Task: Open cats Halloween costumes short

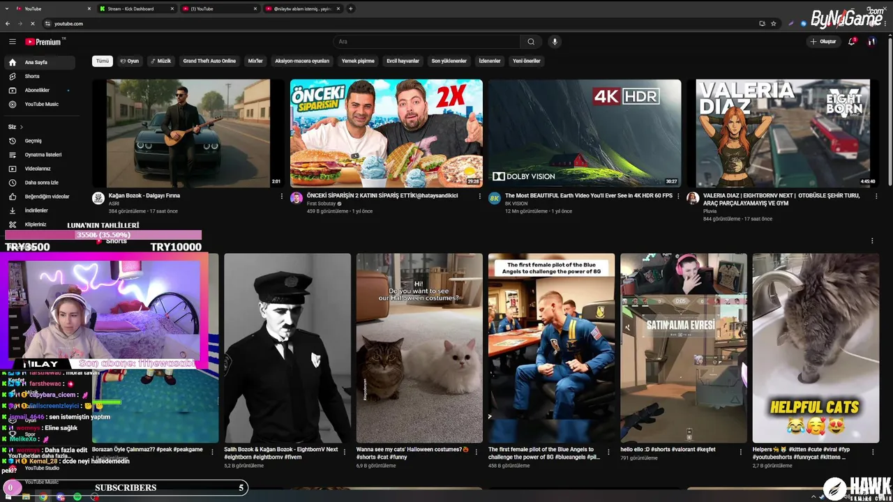Action: (x=419, y=348)
